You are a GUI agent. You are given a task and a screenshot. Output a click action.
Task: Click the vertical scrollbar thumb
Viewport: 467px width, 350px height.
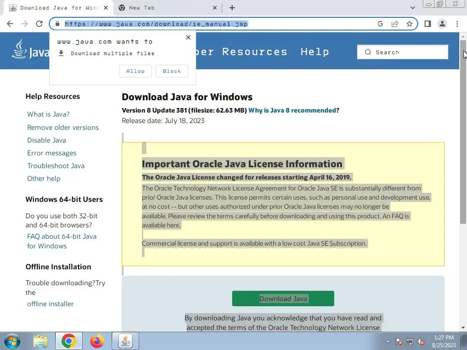point(463,131)
